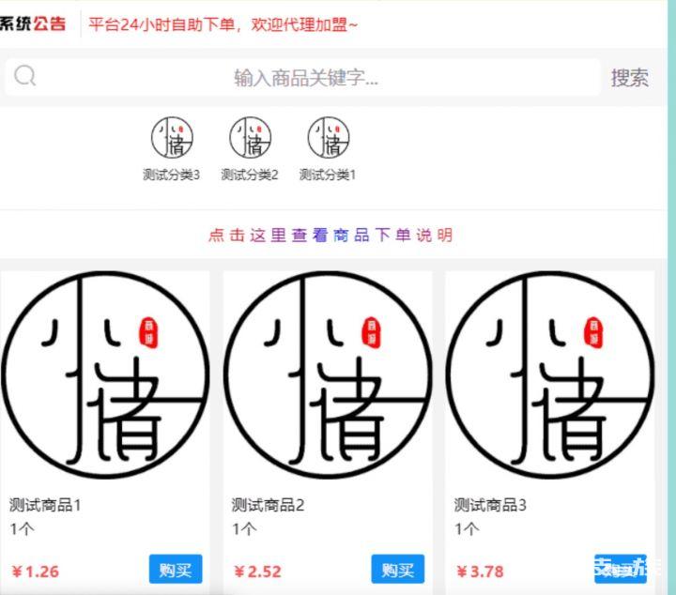This screenshot has width=676, height=595.
Task: Click the search magnifier icon
Action: (x=25, y=76)
